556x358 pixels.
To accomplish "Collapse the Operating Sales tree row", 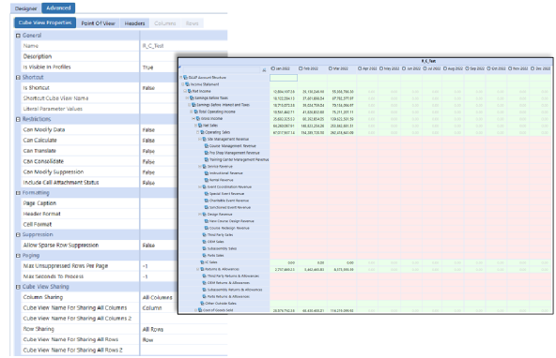I will click(198, 132).
